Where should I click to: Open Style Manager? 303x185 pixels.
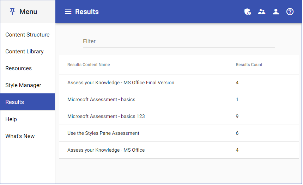[x=28, y=85]
